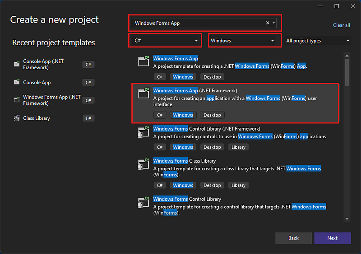This screenshot has height=254, width=361.
Task: Maximize the Create a new project window
Action: tap(337, 6)
